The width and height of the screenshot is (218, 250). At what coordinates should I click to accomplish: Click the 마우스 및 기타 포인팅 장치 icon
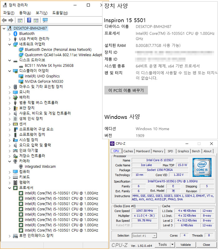15,87
